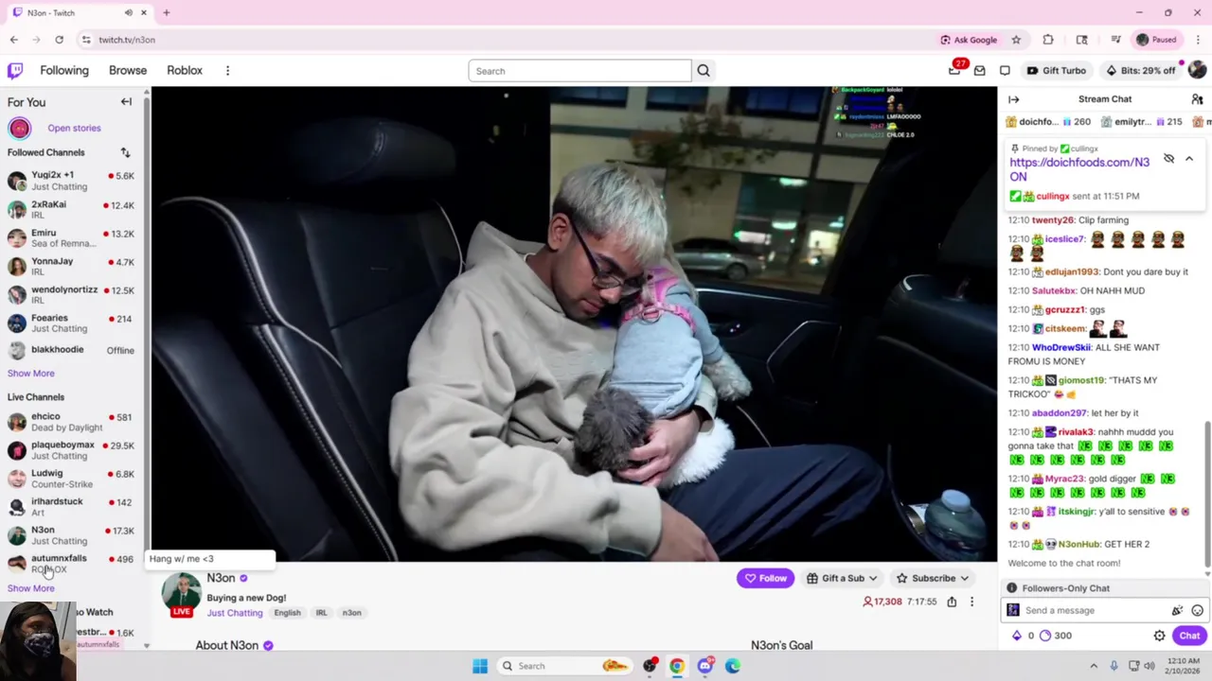
Task: Follow the N3on channel
Action: [765, 579]
